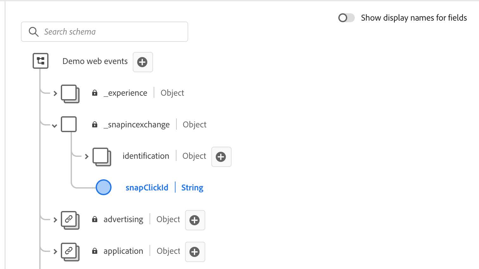Select the snapClickId string field
The image size is (479, 269).
pyautogui.click(x=147, y=188)
